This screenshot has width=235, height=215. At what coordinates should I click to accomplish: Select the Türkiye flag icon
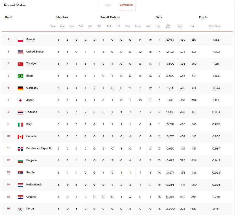point(20,64)
